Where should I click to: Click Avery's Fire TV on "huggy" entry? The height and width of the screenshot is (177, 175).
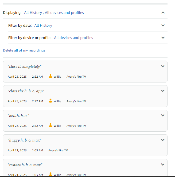[x=58, y=150]
